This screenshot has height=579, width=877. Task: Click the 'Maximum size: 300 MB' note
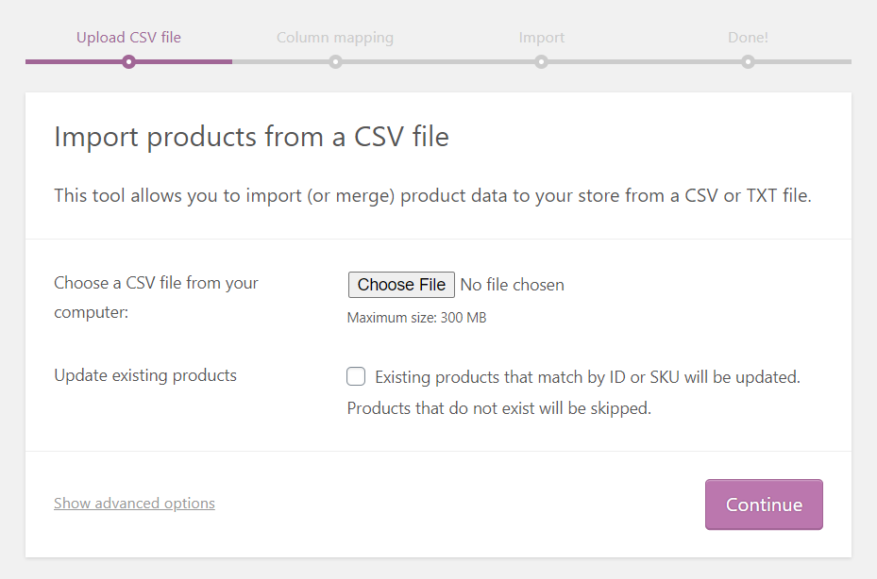tap(416, 318)
